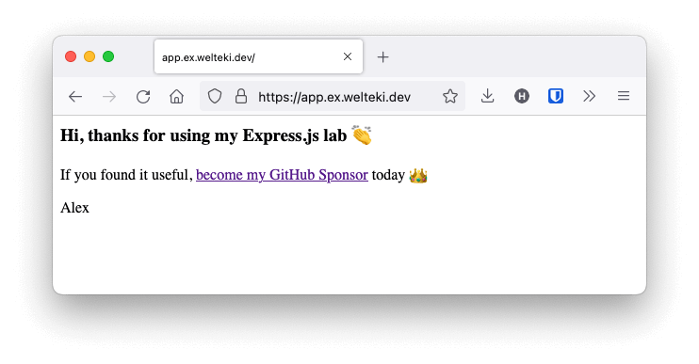Click the yellow minimize window button
The width and height of the screenshot is (699, 364).
tap(89, 56)
